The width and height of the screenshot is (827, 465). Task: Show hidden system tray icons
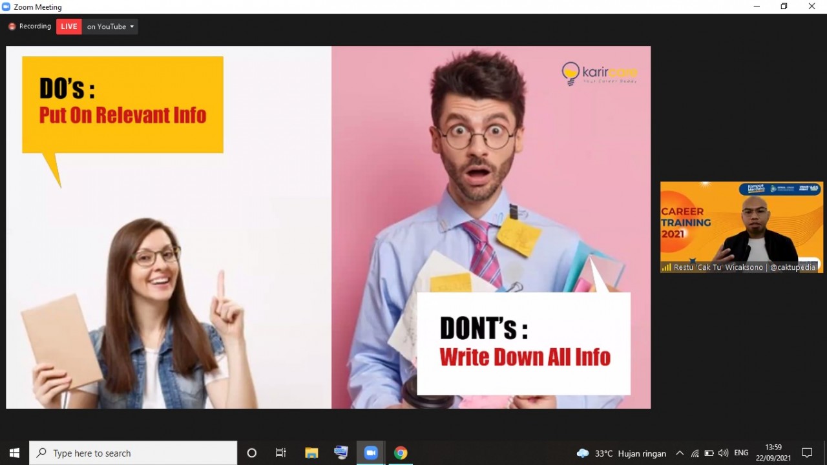pos(680,453)
